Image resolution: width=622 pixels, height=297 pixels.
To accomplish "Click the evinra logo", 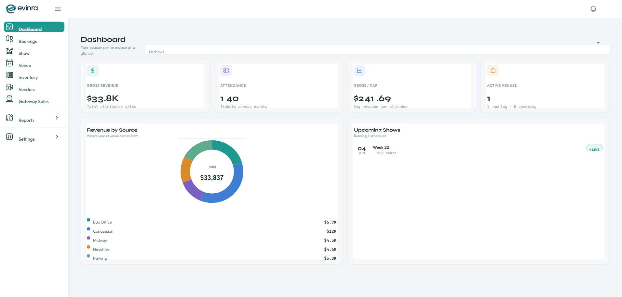I will point(22,8).
